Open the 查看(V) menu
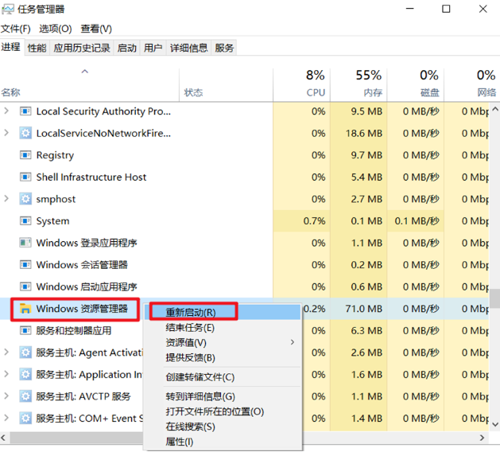The width and height of the screenshot is (500, 452). click(x=96, y=29)
